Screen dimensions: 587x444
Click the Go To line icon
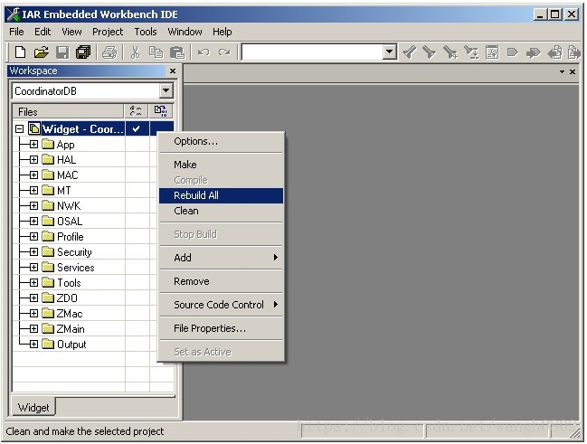tap(492, 52)
